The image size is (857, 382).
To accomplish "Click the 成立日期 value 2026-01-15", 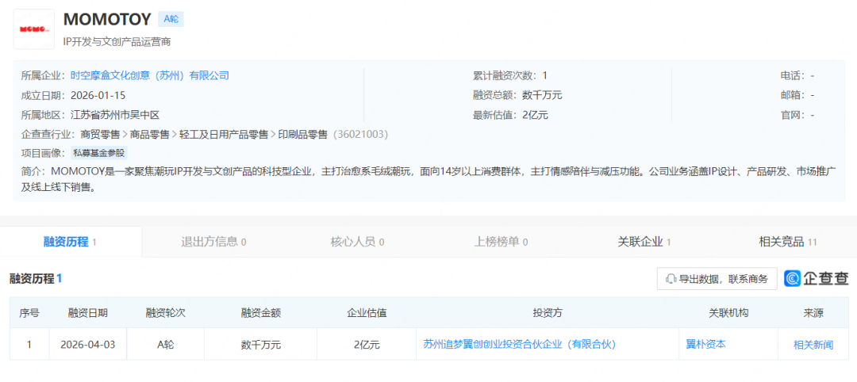I will coord(98,95).
